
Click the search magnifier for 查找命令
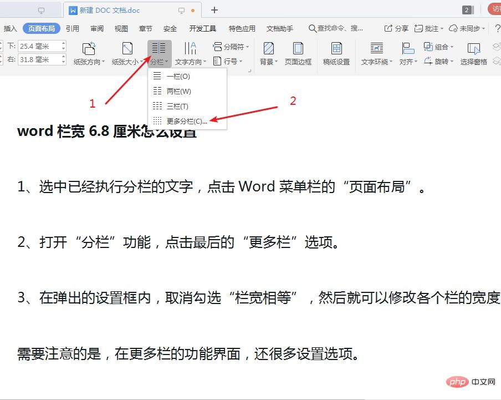[313, 28]
